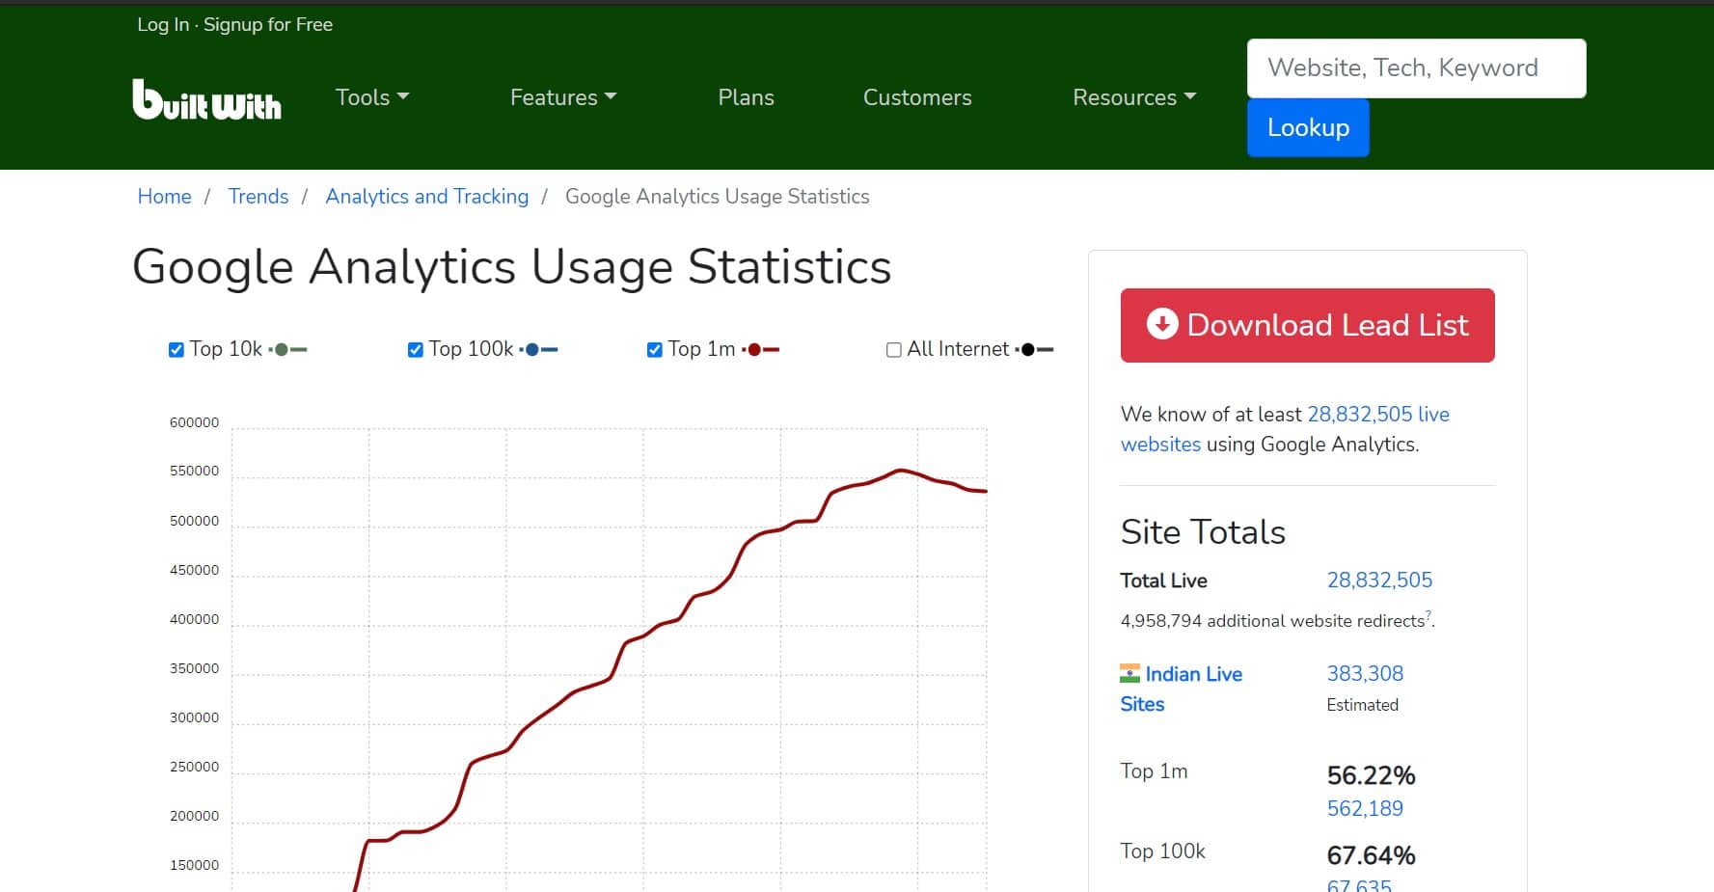Viewport: 1714px width, 892px height.
Task: Click Signup for Free link
Action: [x=268, y=24]
